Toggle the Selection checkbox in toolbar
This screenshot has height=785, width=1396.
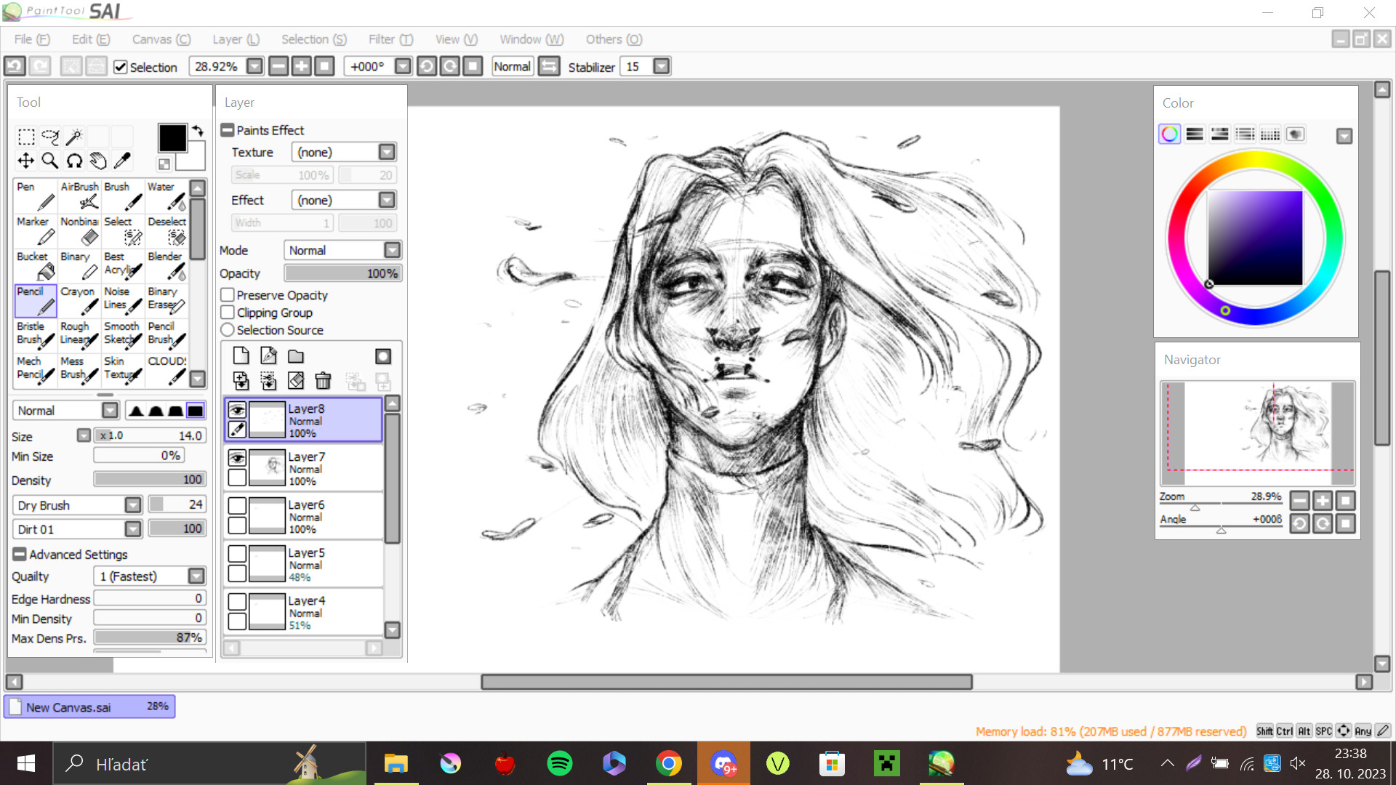(121, 67)
